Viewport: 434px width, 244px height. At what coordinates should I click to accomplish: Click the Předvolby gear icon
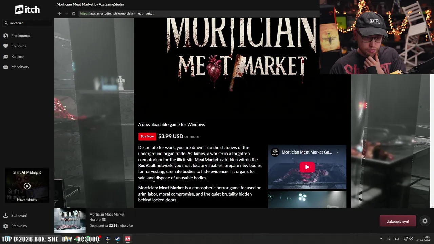click(5, 226)
